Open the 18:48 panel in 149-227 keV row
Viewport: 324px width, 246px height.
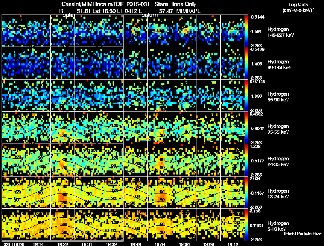click(x=136, y=31)
